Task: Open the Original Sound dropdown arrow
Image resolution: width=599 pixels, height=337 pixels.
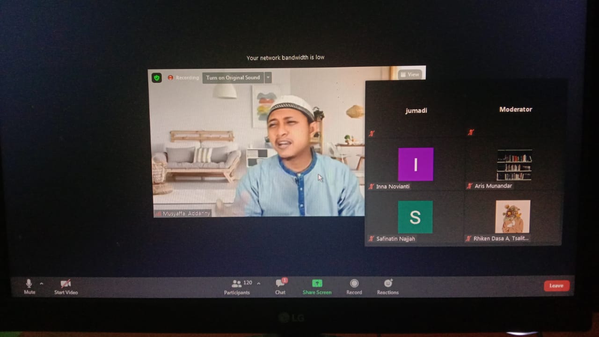Action: [268, 78]
